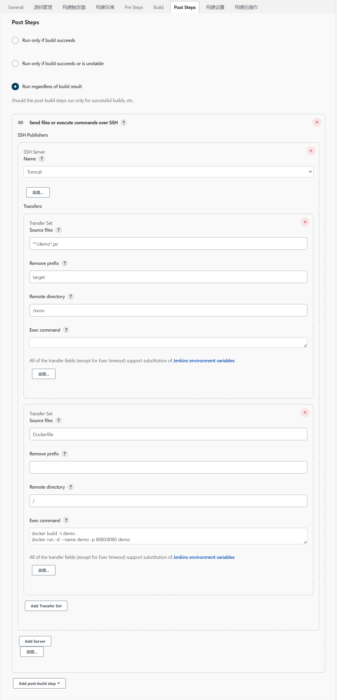The height and width of the screenshot is (700, 337).
Task: Show help for first Remove prefix field
Action: 65,263
